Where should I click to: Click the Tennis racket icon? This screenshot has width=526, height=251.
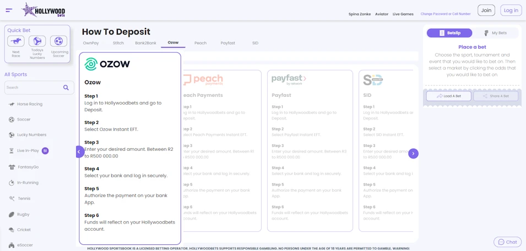(12, 198)
